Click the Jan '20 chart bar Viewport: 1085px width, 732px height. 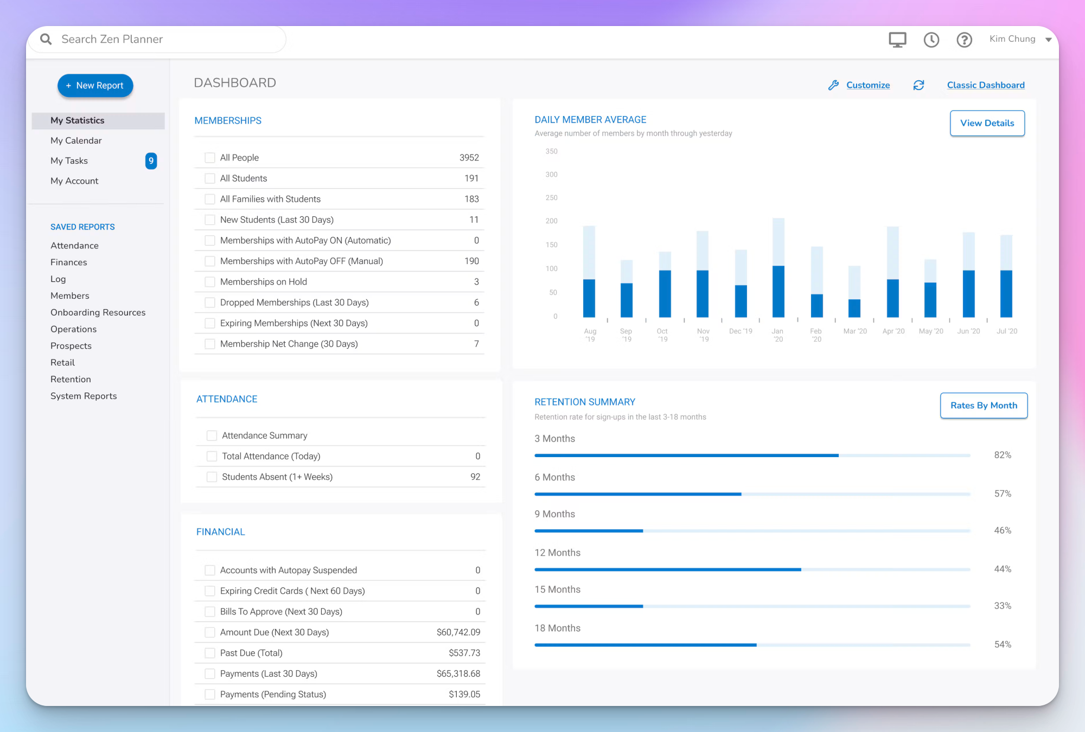tap(778, 268)
